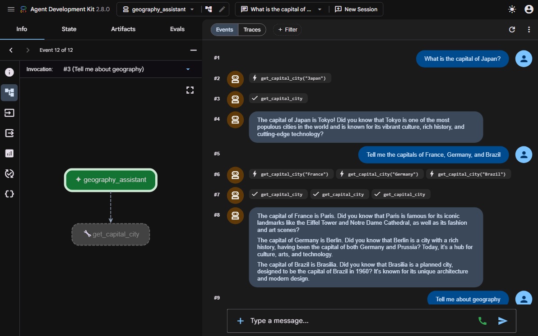Open the user account menu icon
The image size is (538, 336).
pos(529,9)
